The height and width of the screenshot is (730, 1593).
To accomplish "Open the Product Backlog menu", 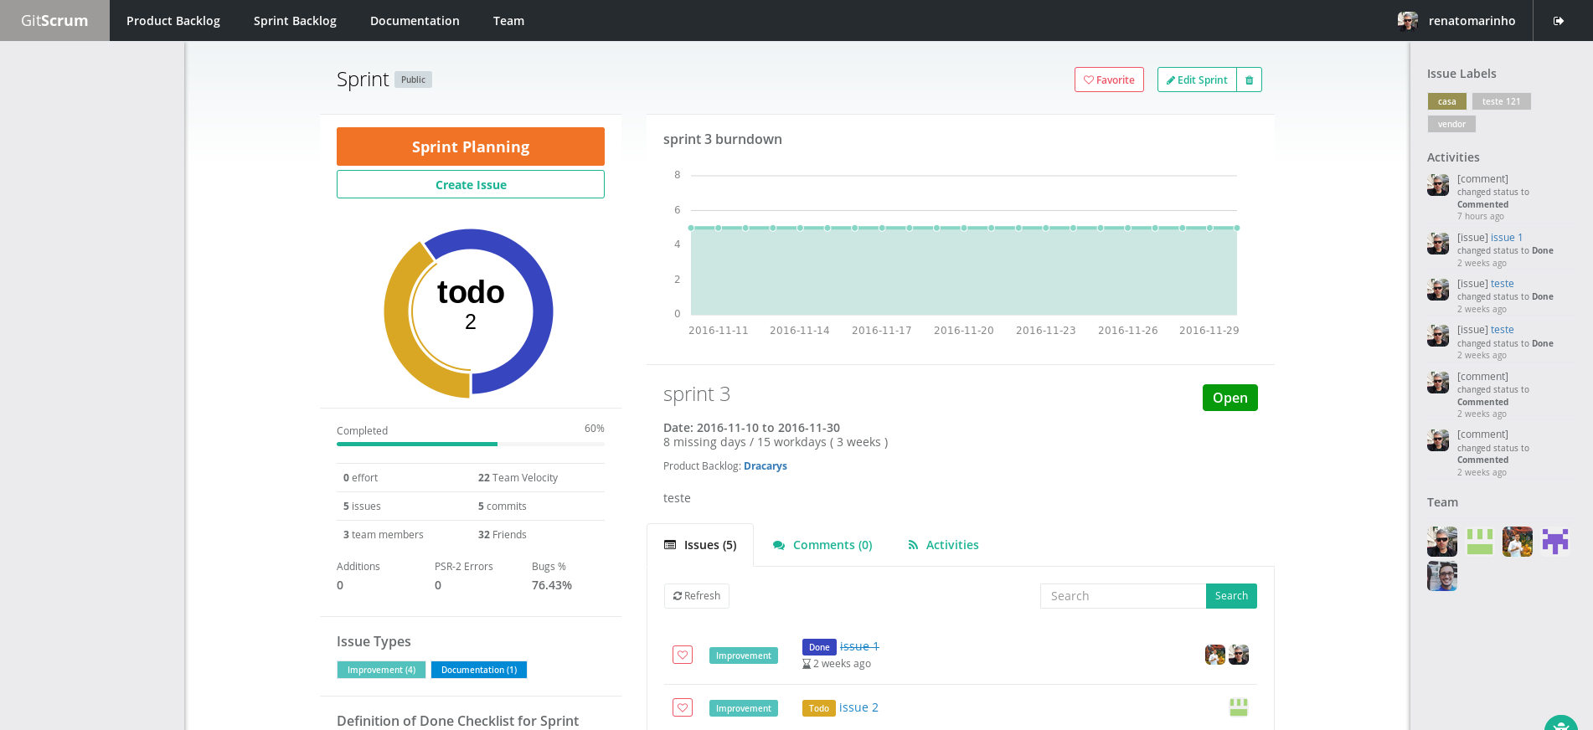I will 173,21.
